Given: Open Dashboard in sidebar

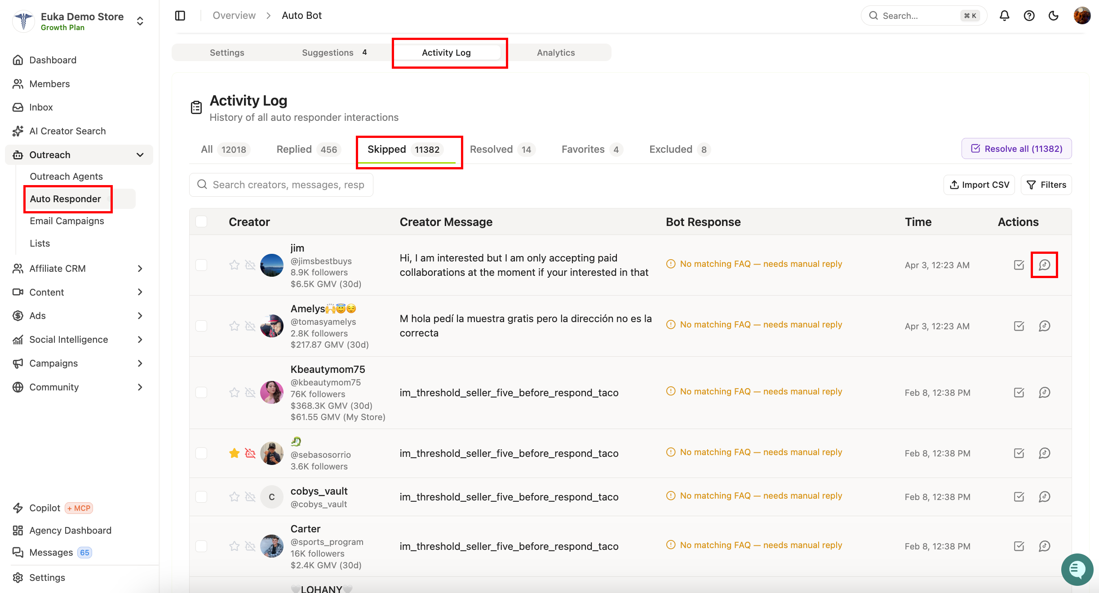Looking at the screenshot, I should [x=53, y=60].
